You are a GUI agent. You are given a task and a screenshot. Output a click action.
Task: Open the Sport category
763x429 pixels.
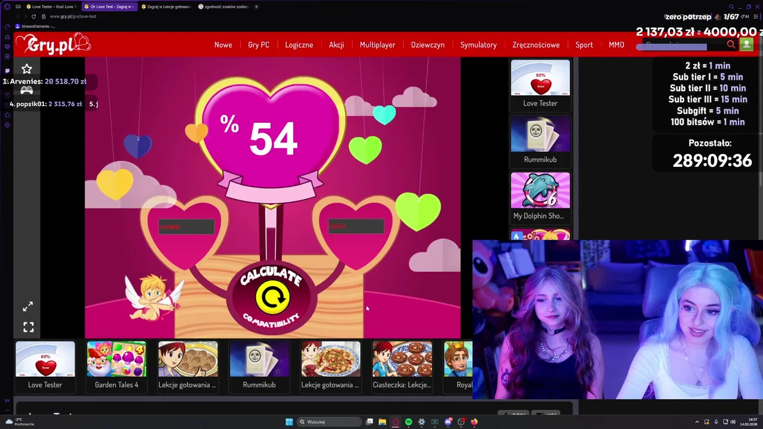click(584, 45)
